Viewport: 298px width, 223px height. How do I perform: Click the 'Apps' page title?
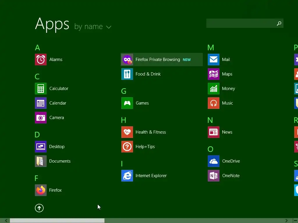click(x=52, y=24)
